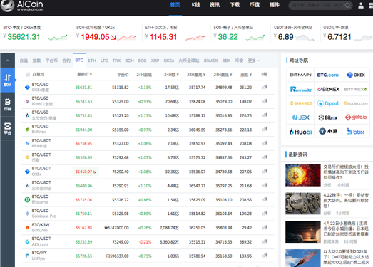Screen dimensions: 373x267
Task: Click the OKEx季度 exchange icon in first row
Action: (27, 87)
